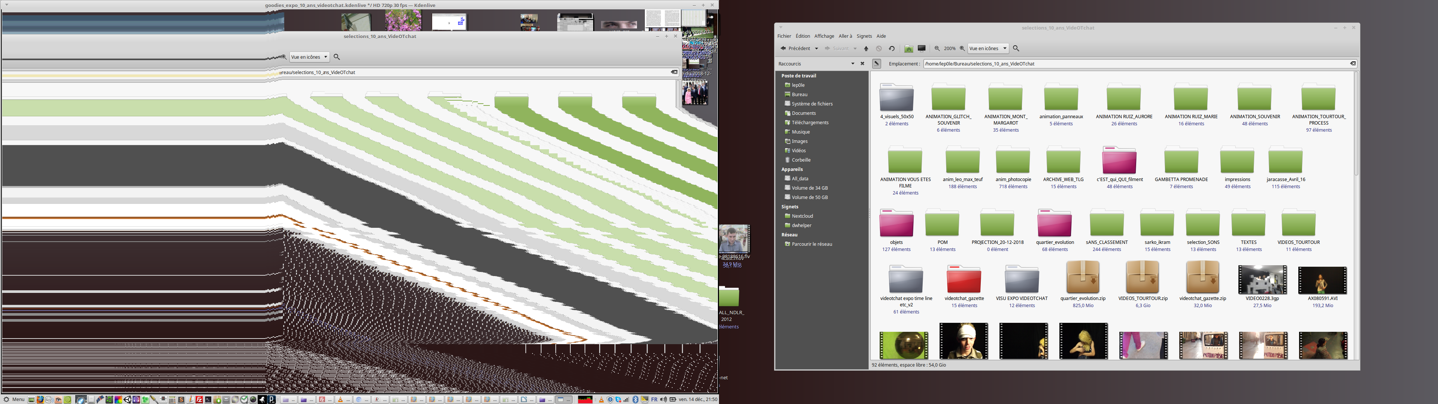This screenshot has width=1438, height=404.
Task: Click the search magnifier in file manager toolbar
Action: tap(1016, 49)
